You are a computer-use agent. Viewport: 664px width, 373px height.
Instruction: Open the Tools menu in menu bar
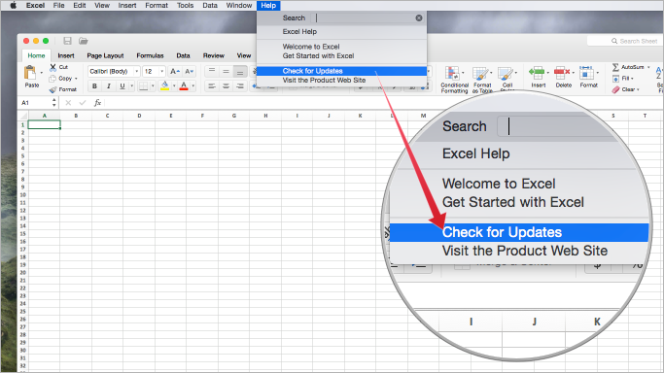[185, 6]
